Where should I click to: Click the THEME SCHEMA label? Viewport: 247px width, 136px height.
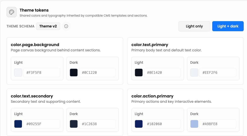20,26
